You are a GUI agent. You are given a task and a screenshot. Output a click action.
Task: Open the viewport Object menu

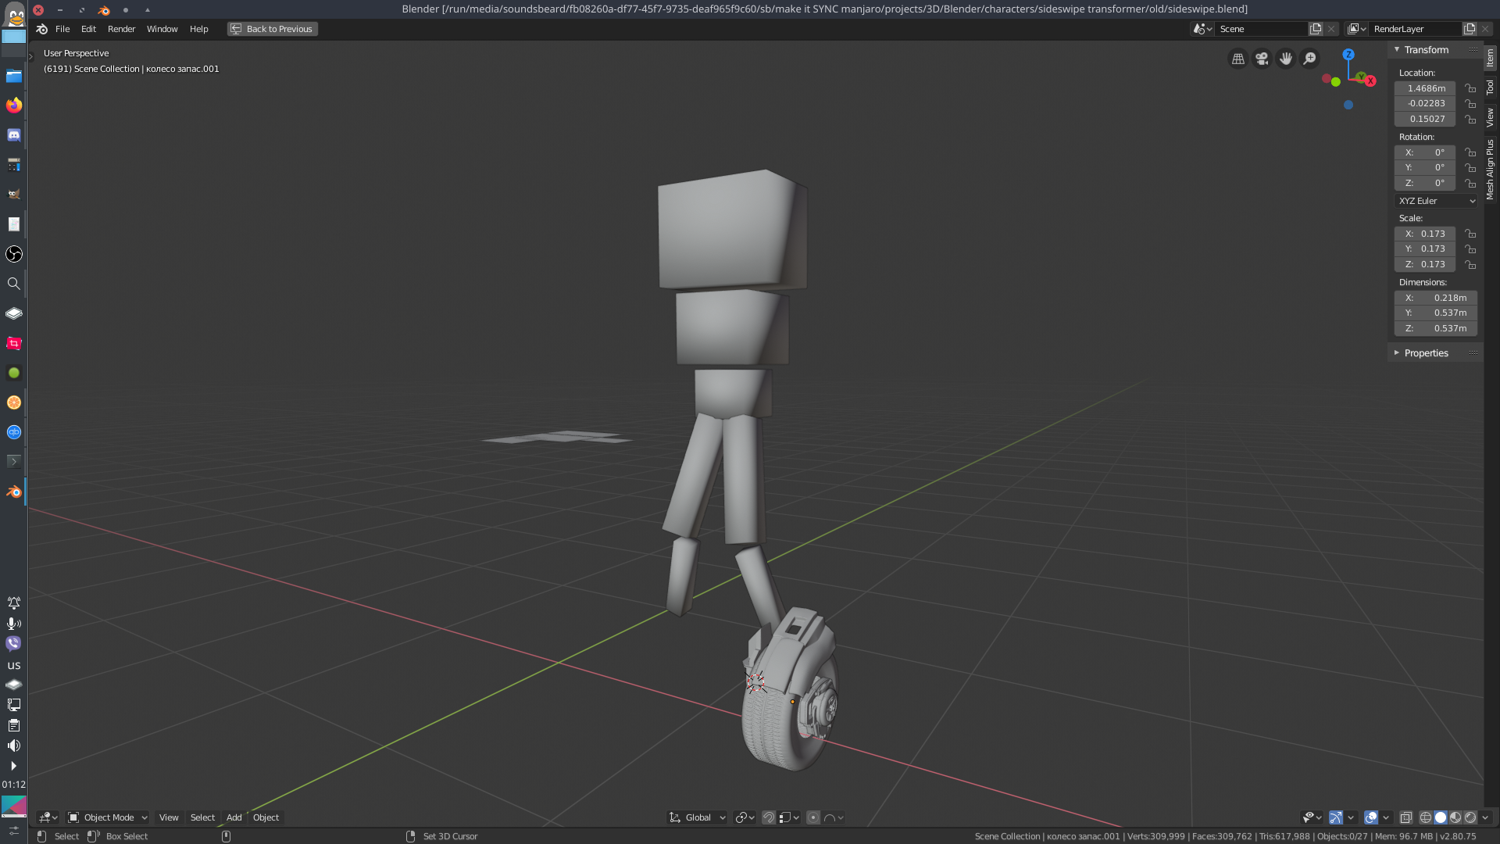click(x=266, y=817)
